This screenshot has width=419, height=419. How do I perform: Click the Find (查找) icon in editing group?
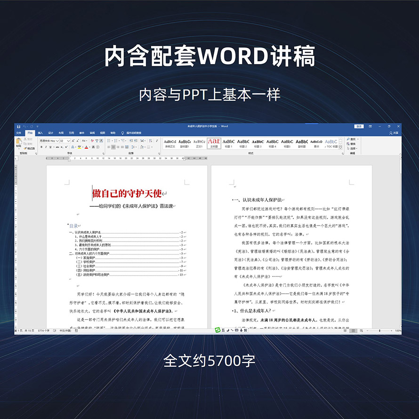point(352,139)
